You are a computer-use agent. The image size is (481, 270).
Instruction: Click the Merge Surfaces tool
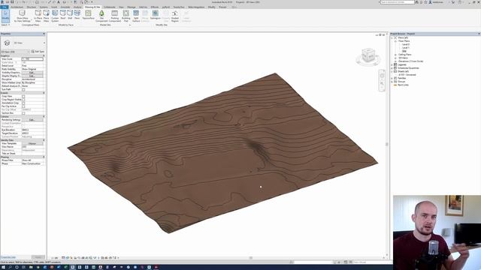145,16
